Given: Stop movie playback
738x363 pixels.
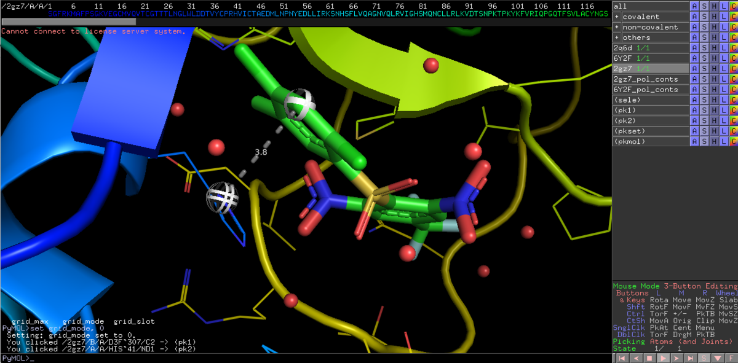Looking at the screenshot, I should [x=649, y=357].
